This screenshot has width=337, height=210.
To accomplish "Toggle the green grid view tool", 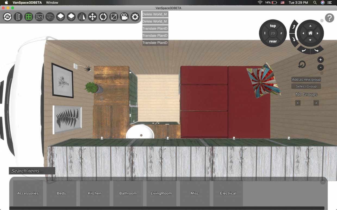I will pyautogui.click(x=29, y=17).
